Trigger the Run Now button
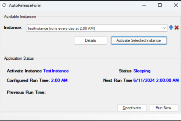Image resolution: width=181 pixels, height=121 pixels. tap(164, 108)
